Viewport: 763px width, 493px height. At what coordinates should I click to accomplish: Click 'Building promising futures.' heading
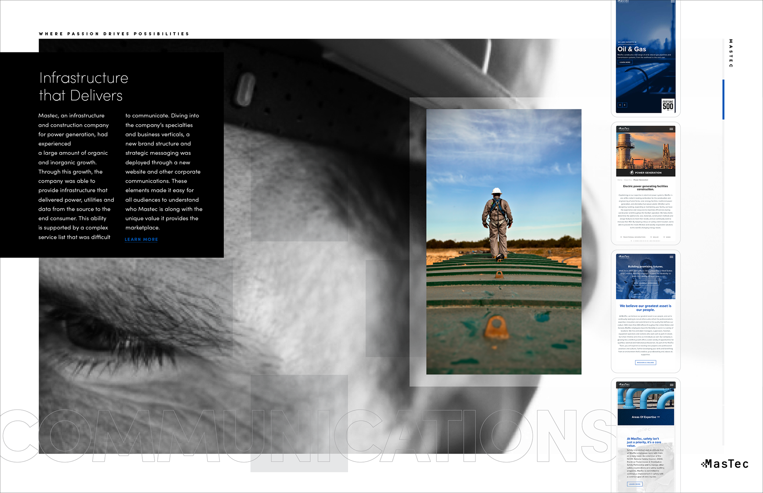click(x=645, y=267)
